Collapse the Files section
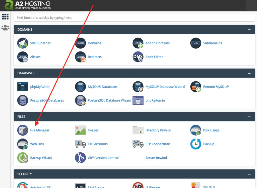This screenshot has height=188, width=257. 249,117
